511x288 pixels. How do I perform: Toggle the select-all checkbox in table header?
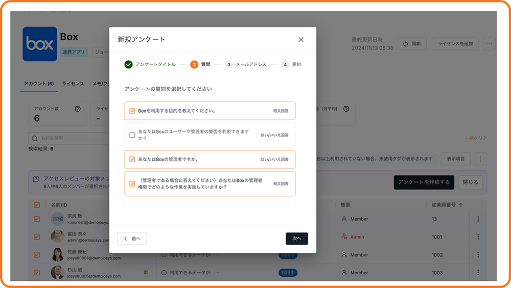pos(37,205)
